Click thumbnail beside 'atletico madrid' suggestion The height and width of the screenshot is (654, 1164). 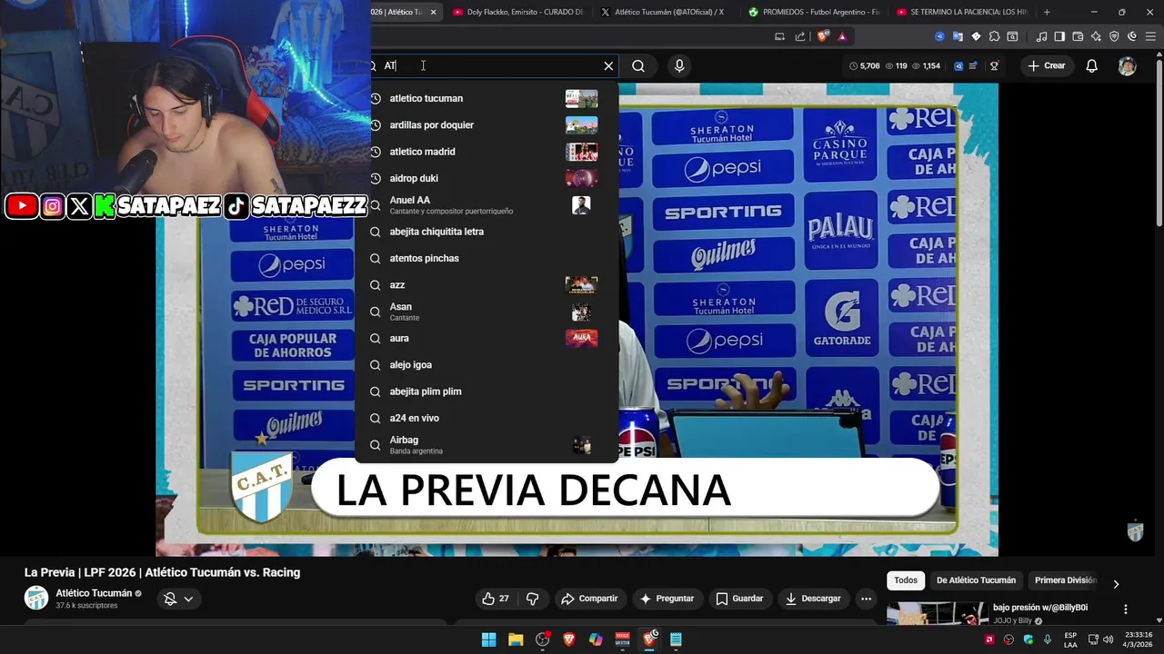[x=581, y=152]
